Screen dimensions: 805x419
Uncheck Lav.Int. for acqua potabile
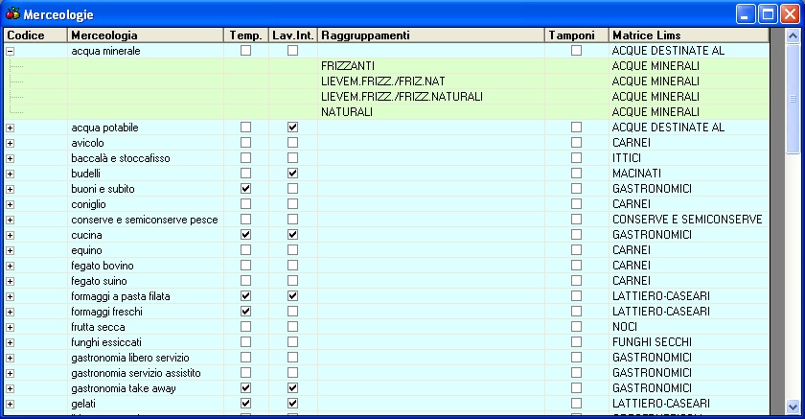tap(292, 128)
